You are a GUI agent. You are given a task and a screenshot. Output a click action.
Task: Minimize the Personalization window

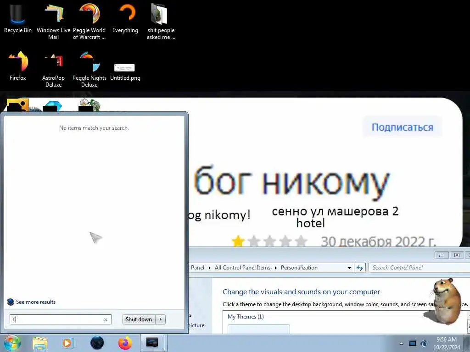click(x=442, y=255)
